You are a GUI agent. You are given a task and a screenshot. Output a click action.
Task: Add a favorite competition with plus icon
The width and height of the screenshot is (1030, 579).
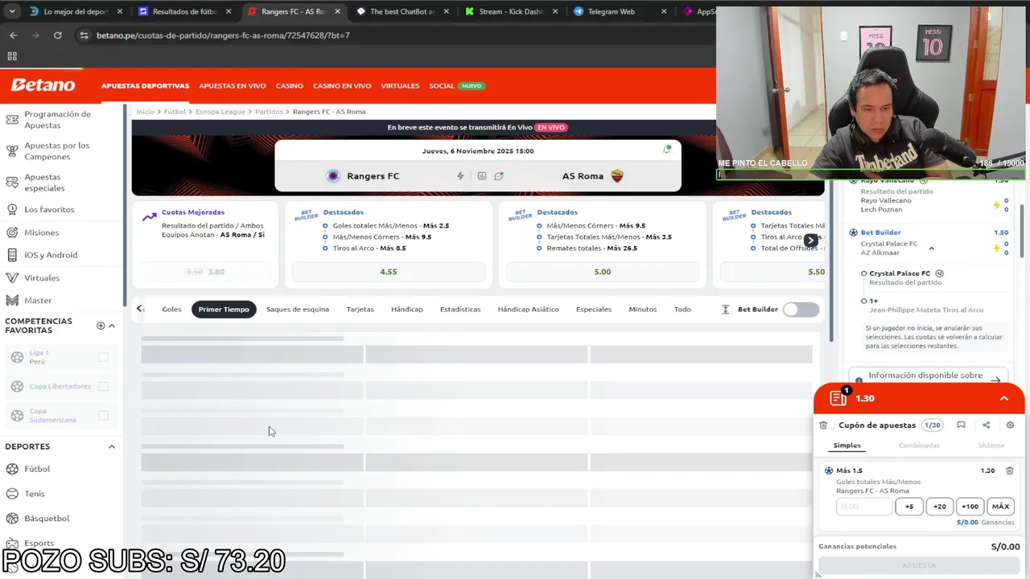point(101,326)
